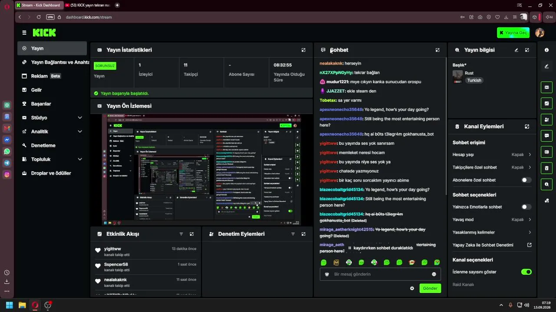Image resolution: width=556 pixels, height=312 pixels.
Task: Toggle Yalnızca Emotlarla sohbet switch
Action: pyautogui.click(x=526, y=207)
